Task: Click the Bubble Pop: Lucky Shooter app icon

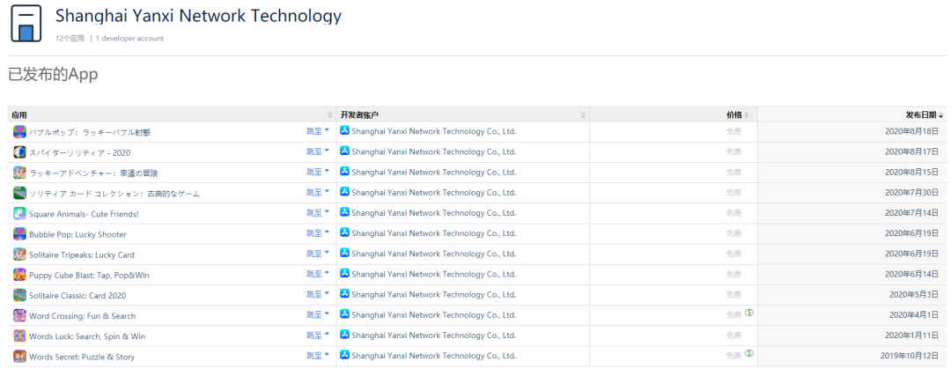Action: coord(19,234)
